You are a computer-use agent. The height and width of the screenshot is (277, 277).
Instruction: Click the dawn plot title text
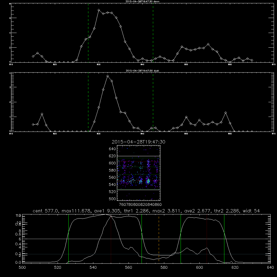tap(142, 1)
